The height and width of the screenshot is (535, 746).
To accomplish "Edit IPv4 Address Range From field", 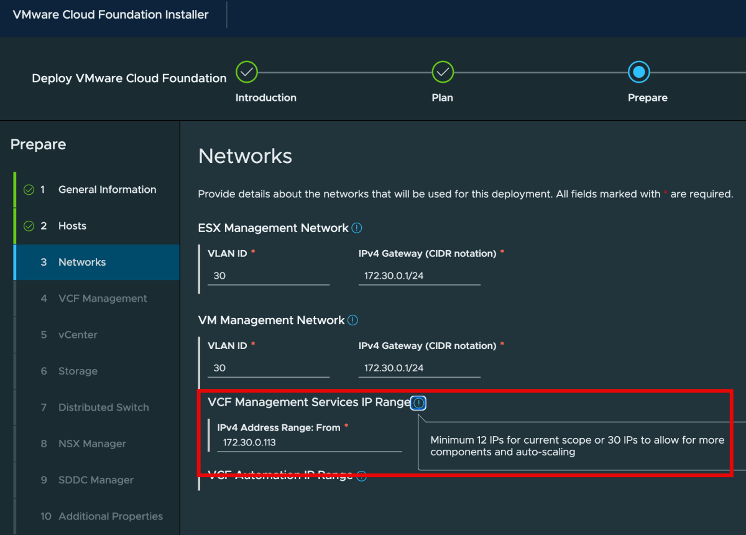I will coord(310,442).
